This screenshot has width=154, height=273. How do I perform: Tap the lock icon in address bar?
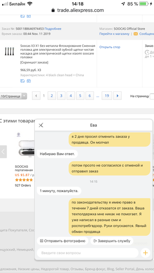point(53,10)
